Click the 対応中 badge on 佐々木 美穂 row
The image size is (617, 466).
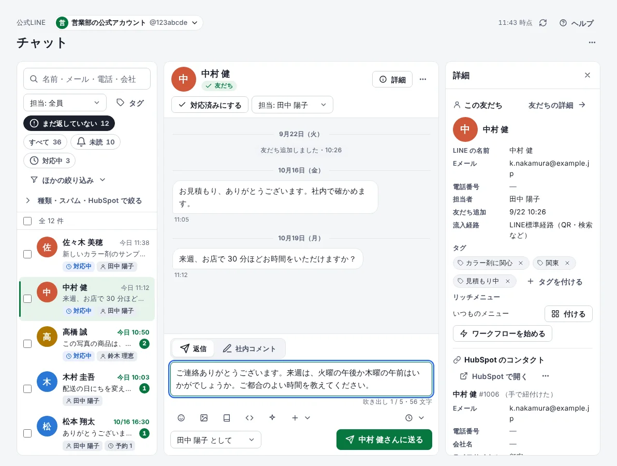(x=79, y=267)
